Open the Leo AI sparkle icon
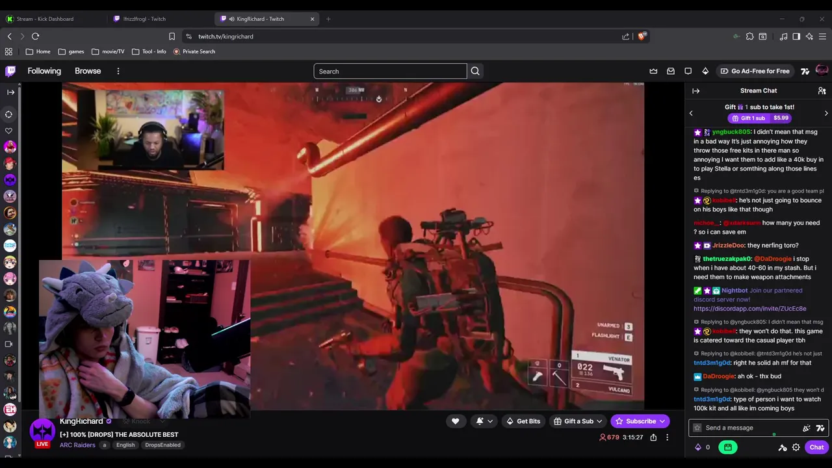This screenshot has height=468, width=832. click(809, 36)
